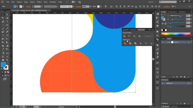Click the color spectrum bar
Screen dimensions: 193x108
[x=176, y=34]
